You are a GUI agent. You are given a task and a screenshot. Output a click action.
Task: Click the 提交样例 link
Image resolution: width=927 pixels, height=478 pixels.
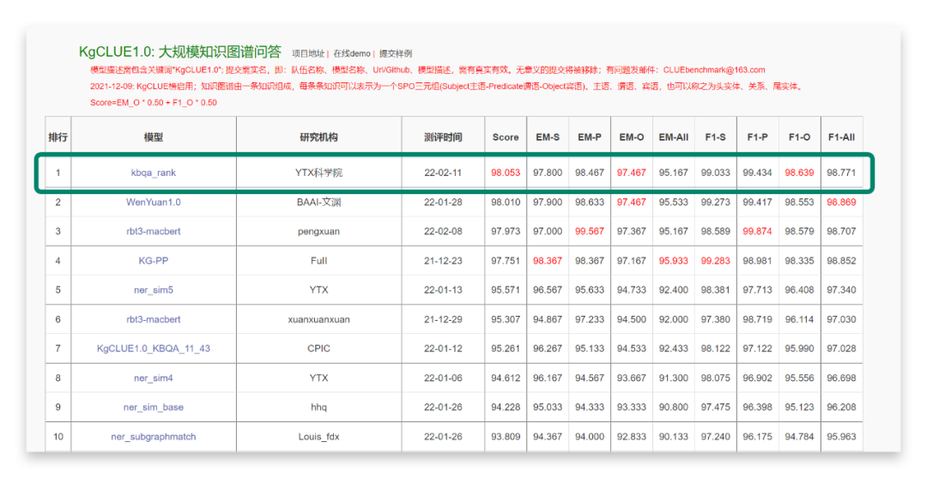click(396, 53)
